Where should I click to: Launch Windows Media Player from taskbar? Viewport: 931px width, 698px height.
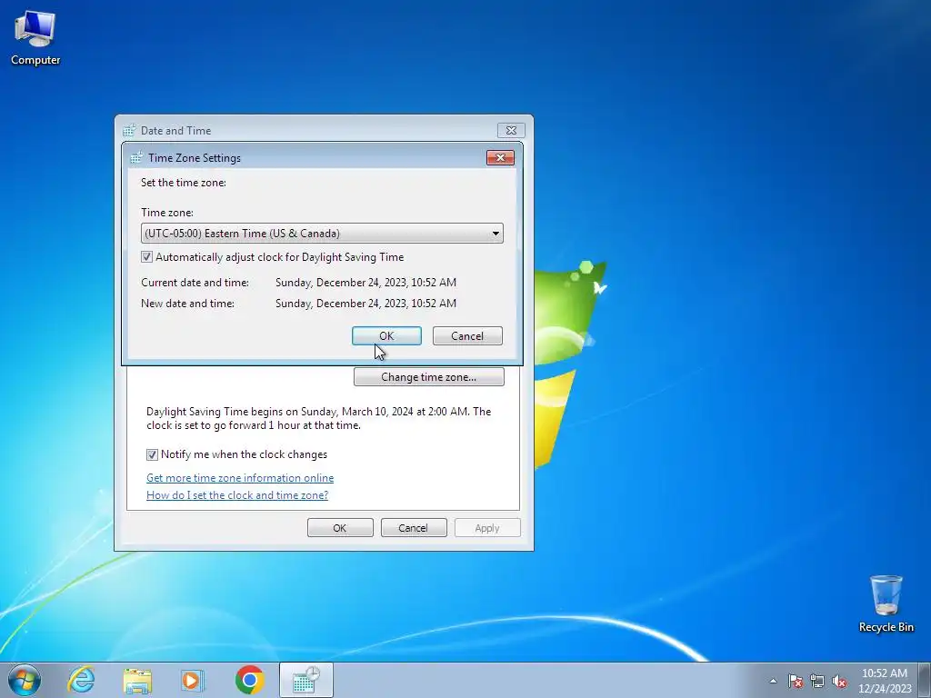pyautogui.click(x=193, y=680)
